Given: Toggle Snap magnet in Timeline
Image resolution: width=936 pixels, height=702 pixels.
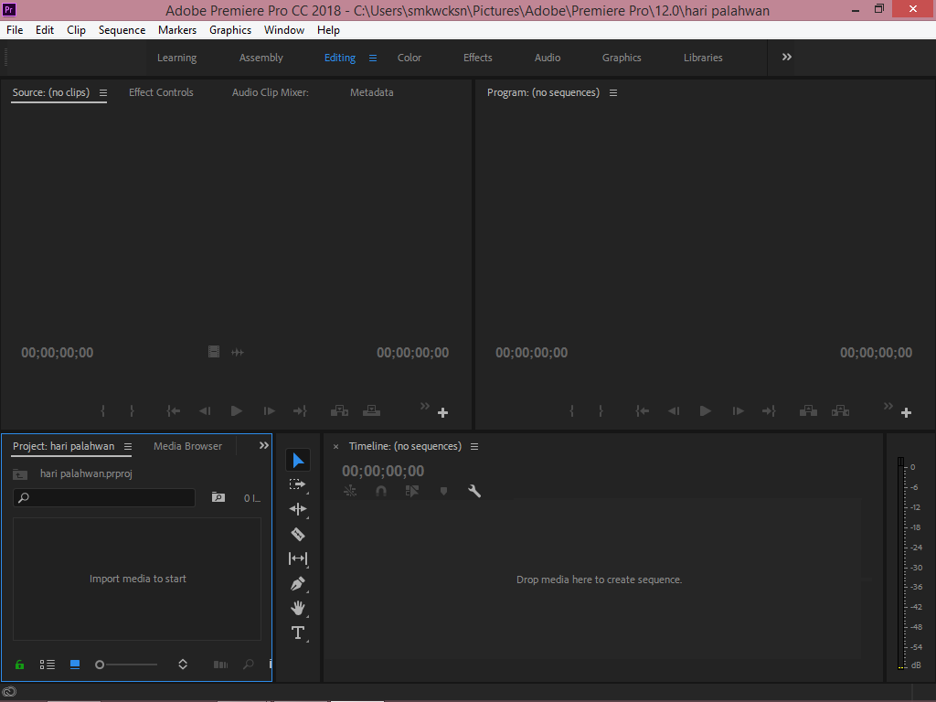Looking at the screenshot, I should [381, 491].
